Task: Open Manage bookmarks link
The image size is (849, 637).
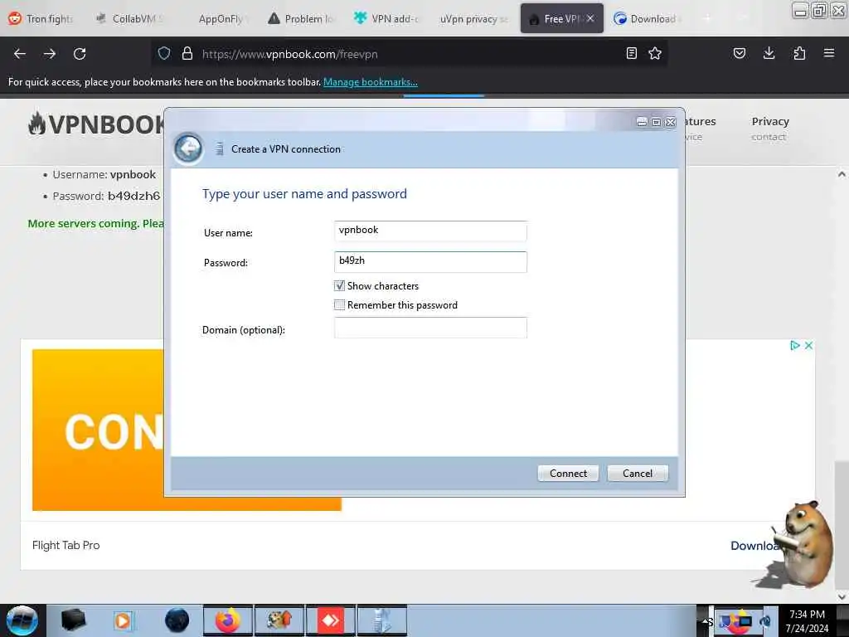Action: click(x=371, y=82)
